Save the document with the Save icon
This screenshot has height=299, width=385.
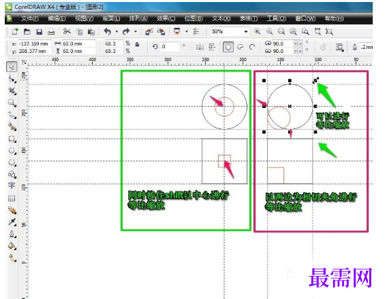pyautogui.click(x=39, y=32)
